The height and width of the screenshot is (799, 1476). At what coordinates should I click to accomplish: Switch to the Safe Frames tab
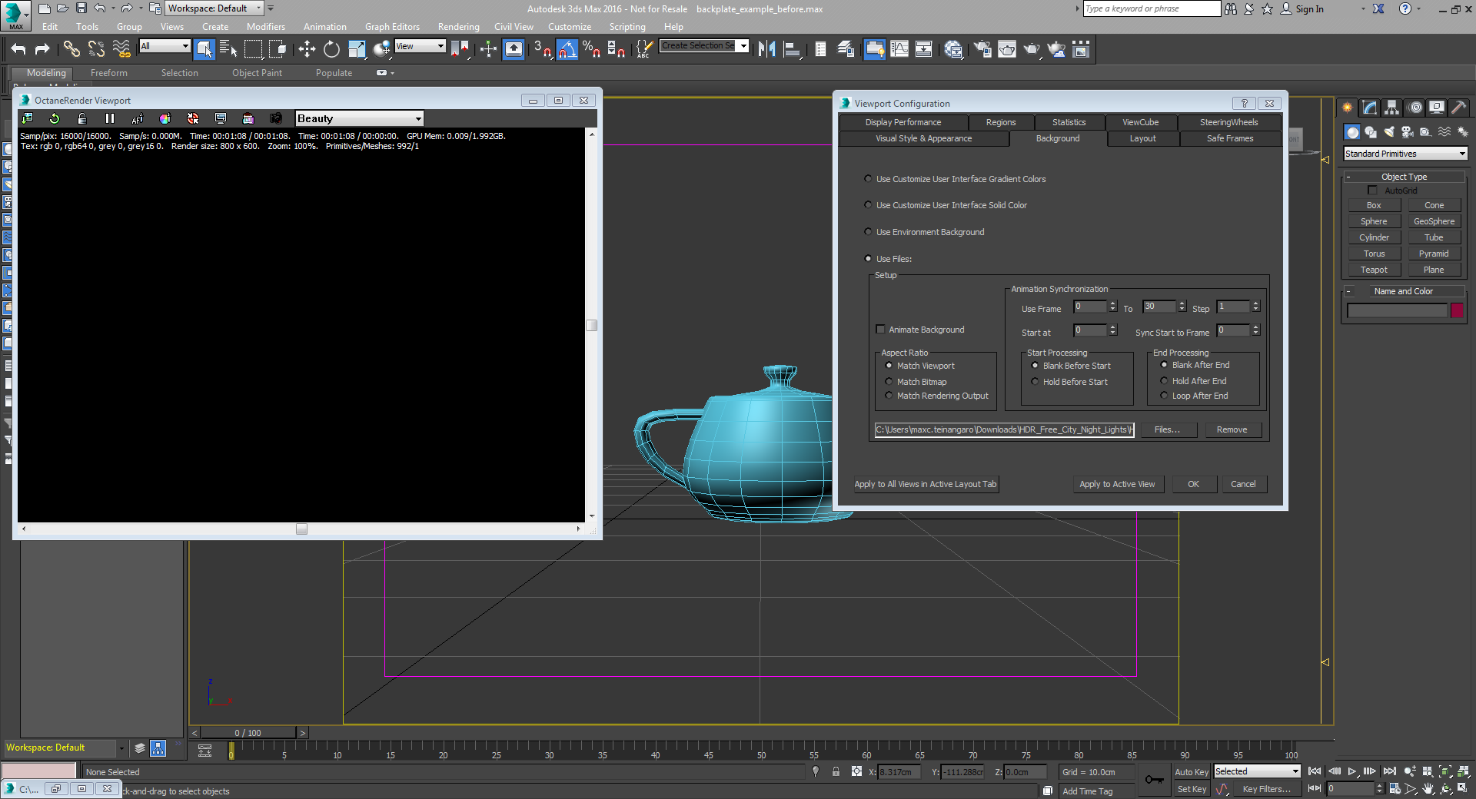[x=1229, y=138]
